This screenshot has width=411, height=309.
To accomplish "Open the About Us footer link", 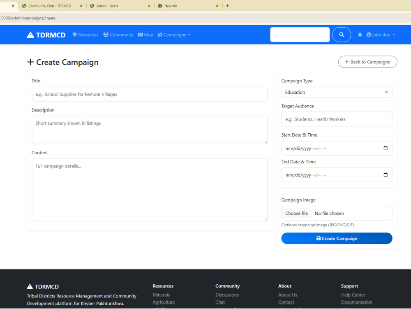I will tap(288, 295).
